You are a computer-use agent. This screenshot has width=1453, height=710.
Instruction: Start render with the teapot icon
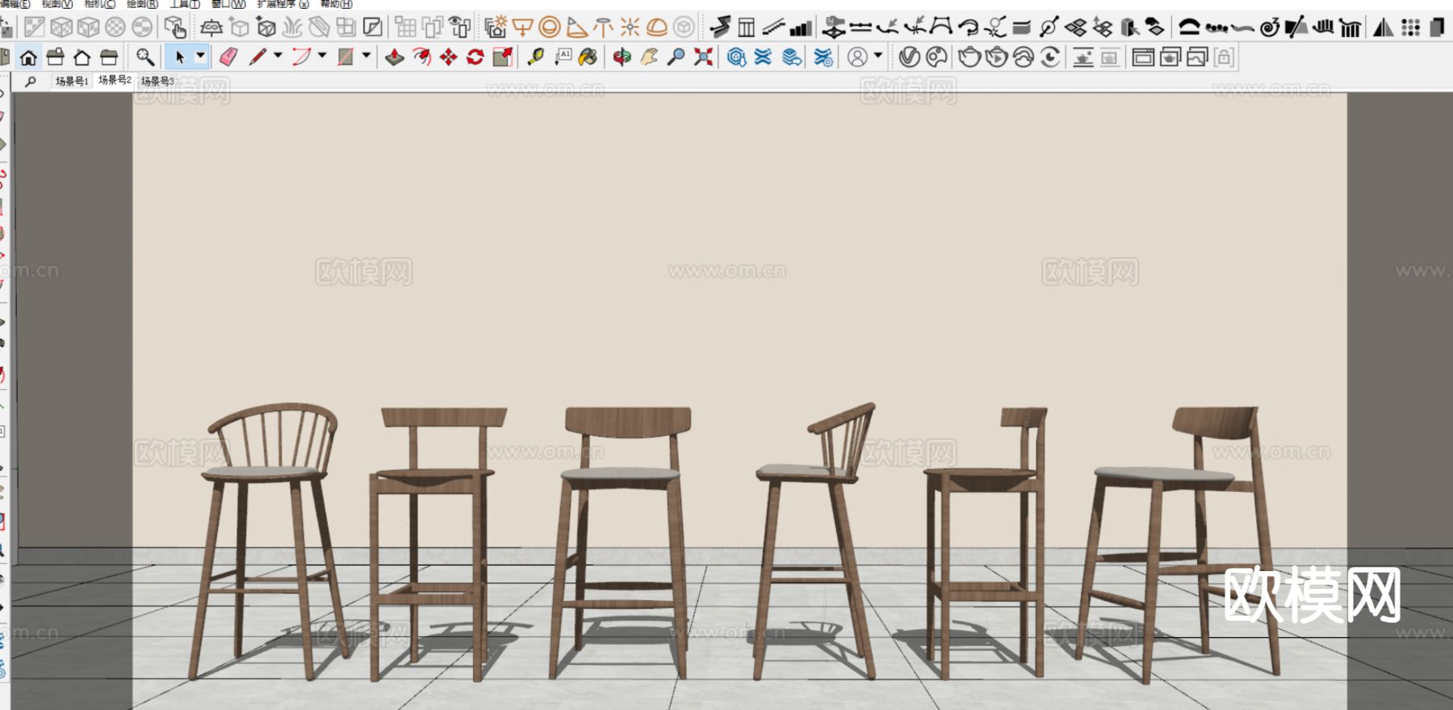point(969,57)
